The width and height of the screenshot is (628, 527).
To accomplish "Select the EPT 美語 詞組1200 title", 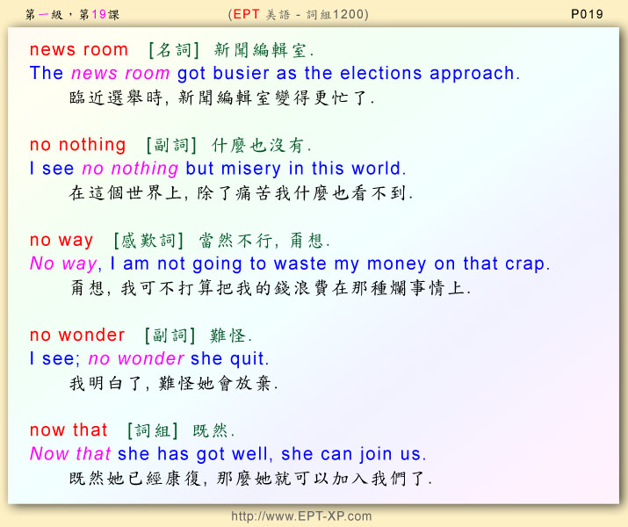I will (x=298, y=13).
